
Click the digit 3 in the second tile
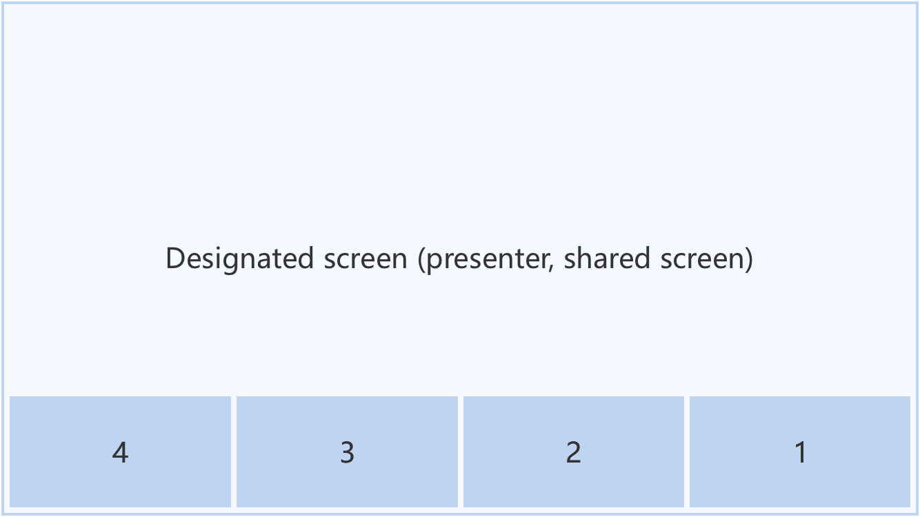(347, 453)
